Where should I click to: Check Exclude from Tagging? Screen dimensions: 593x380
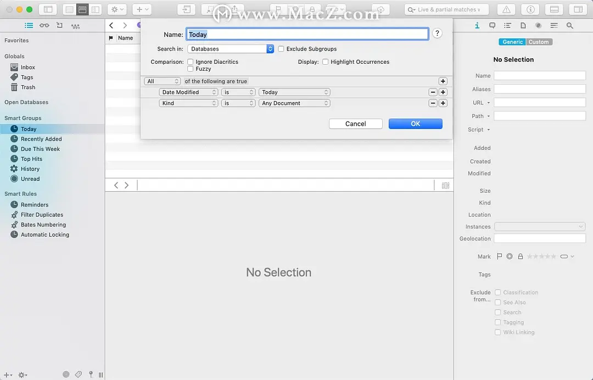coord(497,322)
